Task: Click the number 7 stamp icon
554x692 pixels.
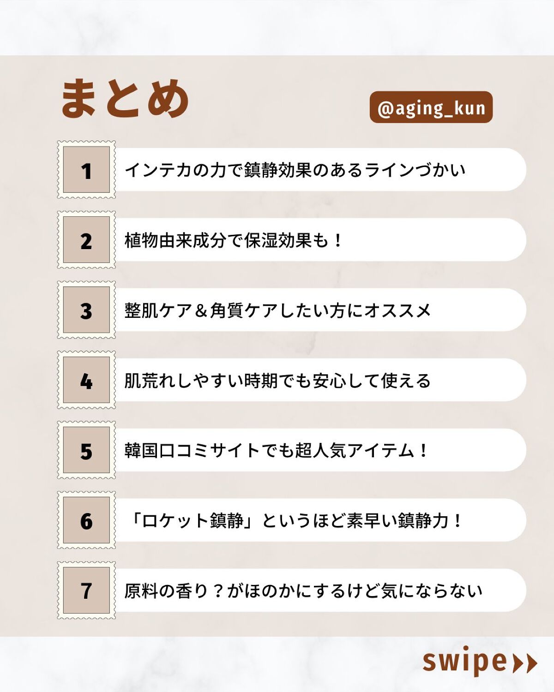Action: click(x=86, y=591)
